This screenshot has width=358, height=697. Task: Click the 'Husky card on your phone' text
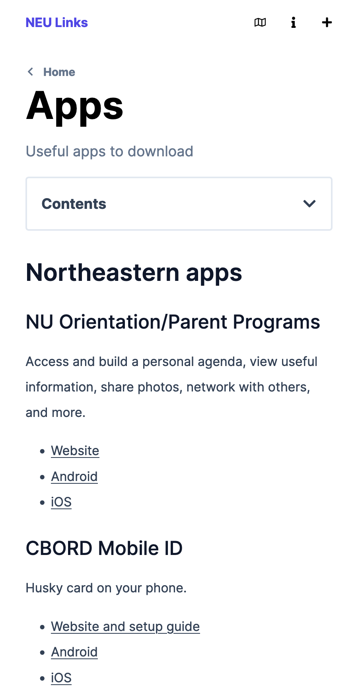click(106, 588)
